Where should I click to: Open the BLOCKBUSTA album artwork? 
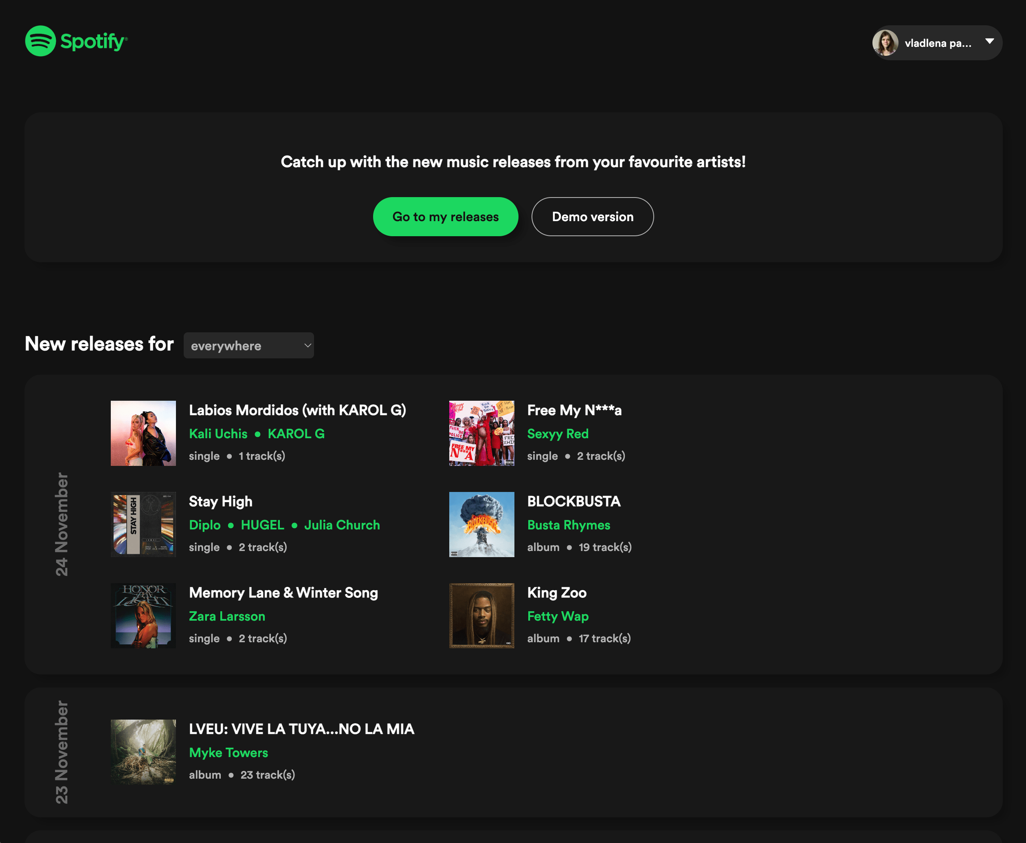click(481, 525)
